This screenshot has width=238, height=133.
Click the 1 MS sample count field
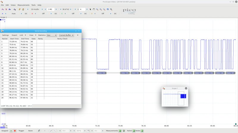pos(51,9)
